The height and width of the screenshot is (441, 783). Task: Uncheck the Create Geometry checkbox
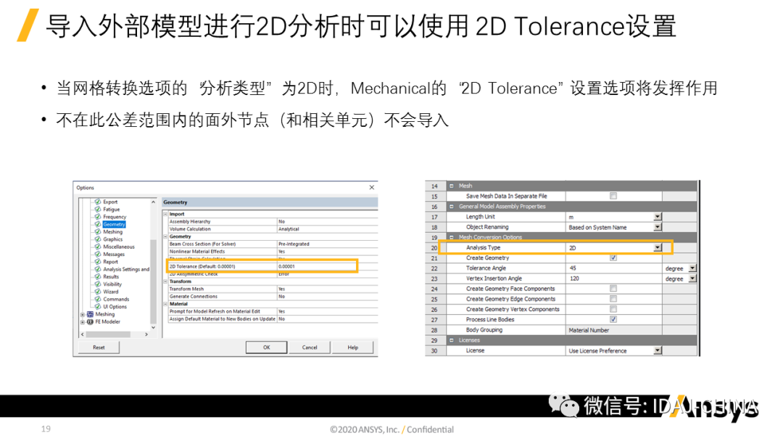click(613, 257)
